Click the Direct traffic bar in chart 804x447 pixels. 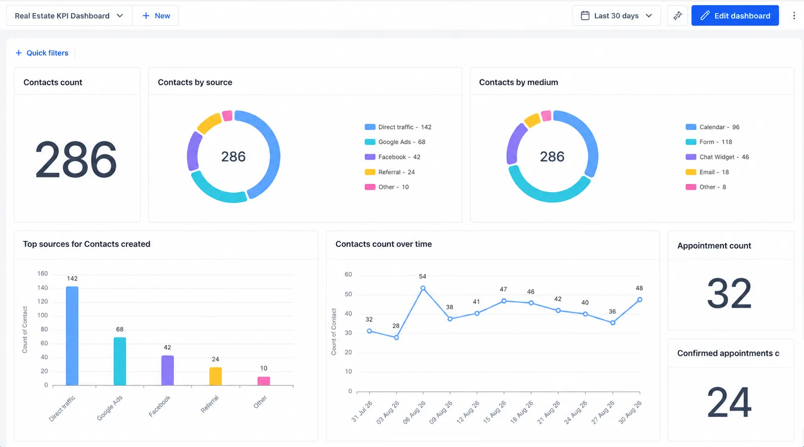72,336
